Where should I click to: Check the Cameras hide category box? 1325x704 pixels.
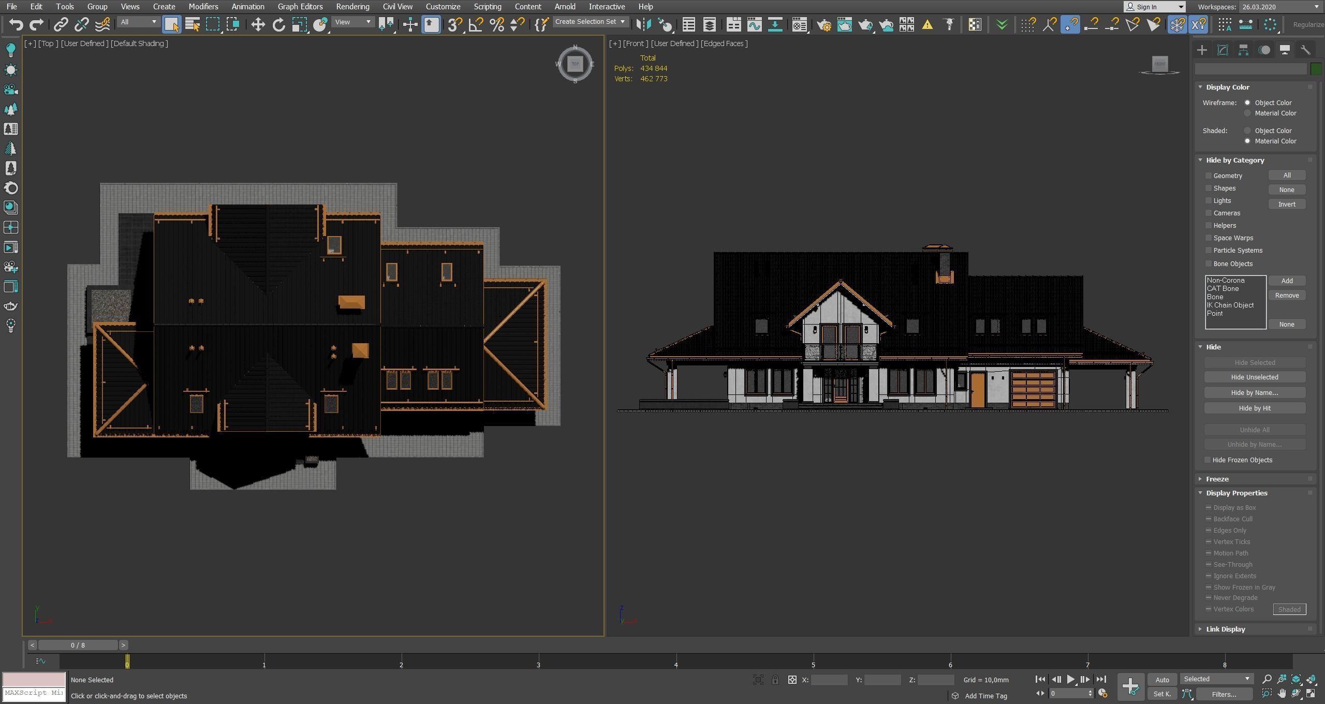pos(1209,213)
